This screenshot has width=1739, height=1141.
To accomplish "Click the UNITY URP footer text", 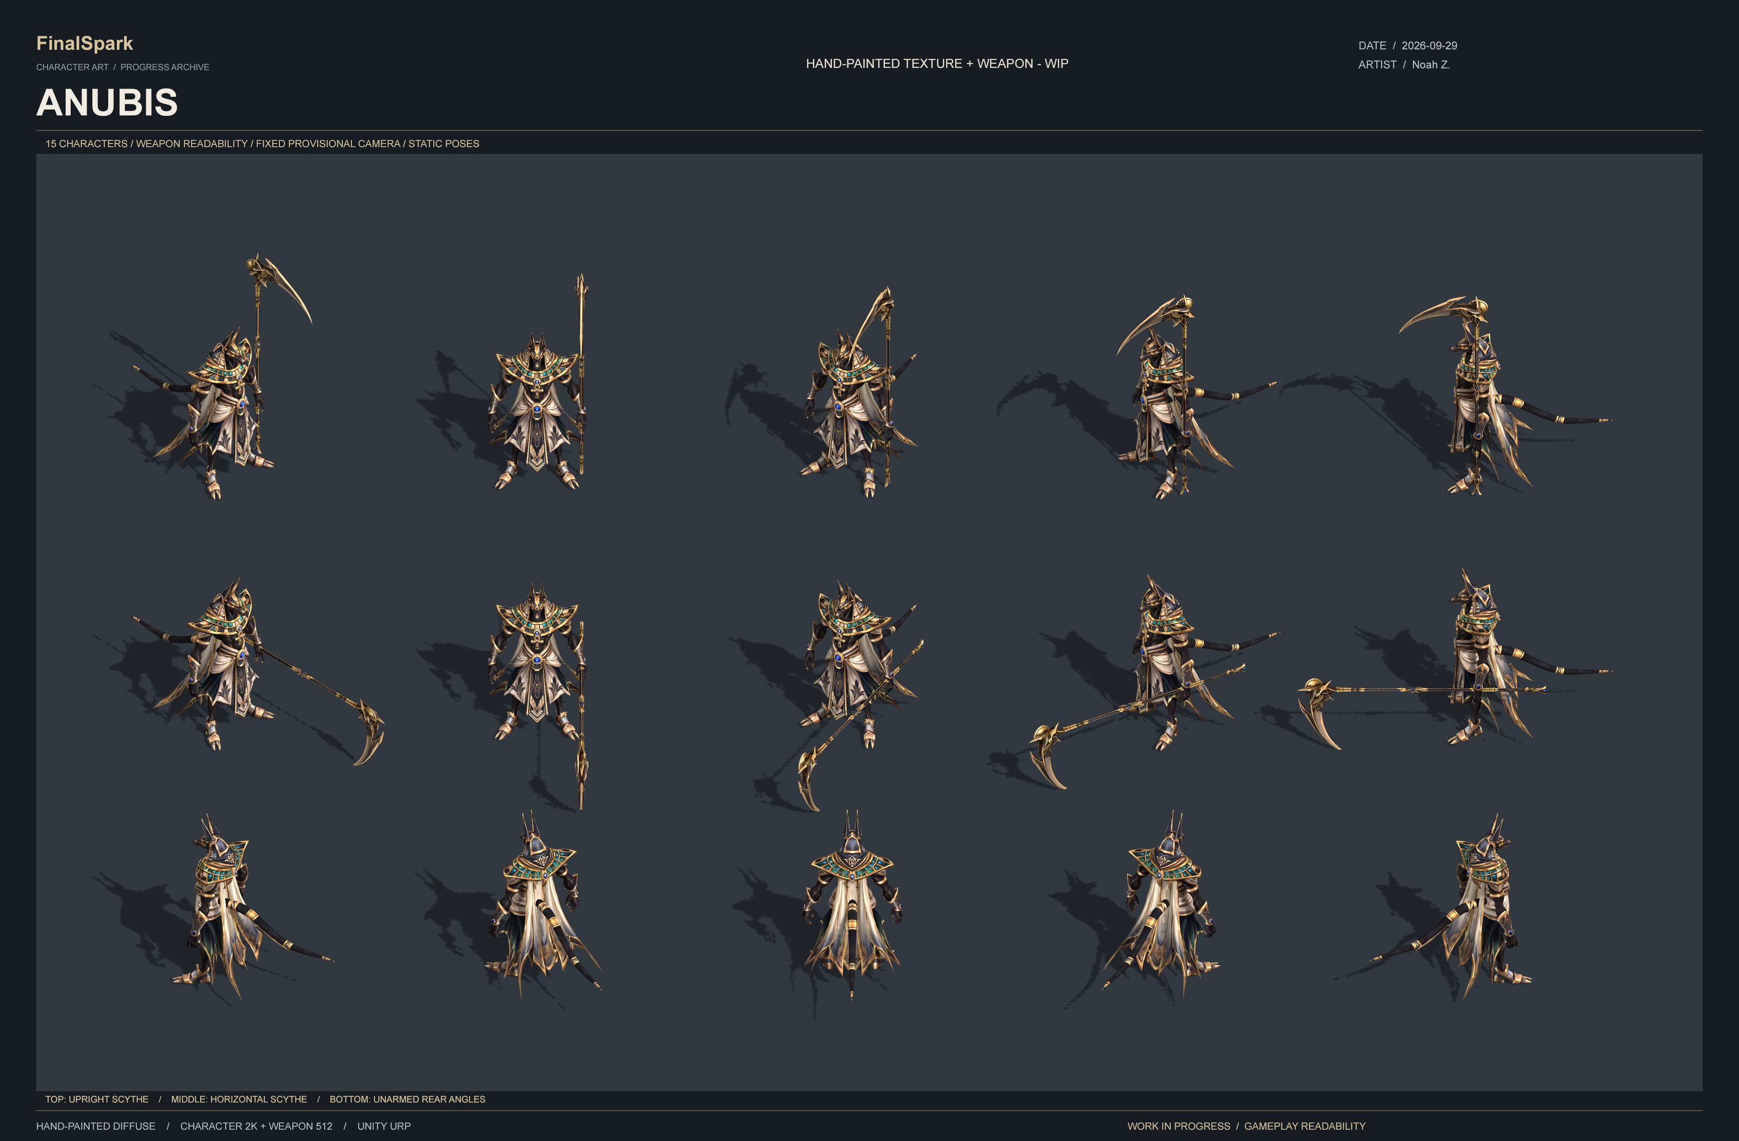I will pos(384,1127).
